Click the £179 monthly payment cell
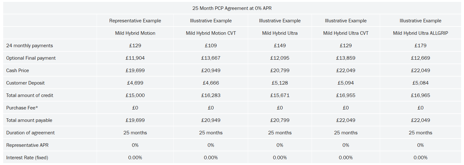The height and width of the screenshot is (165, 464). coord(420,46)
